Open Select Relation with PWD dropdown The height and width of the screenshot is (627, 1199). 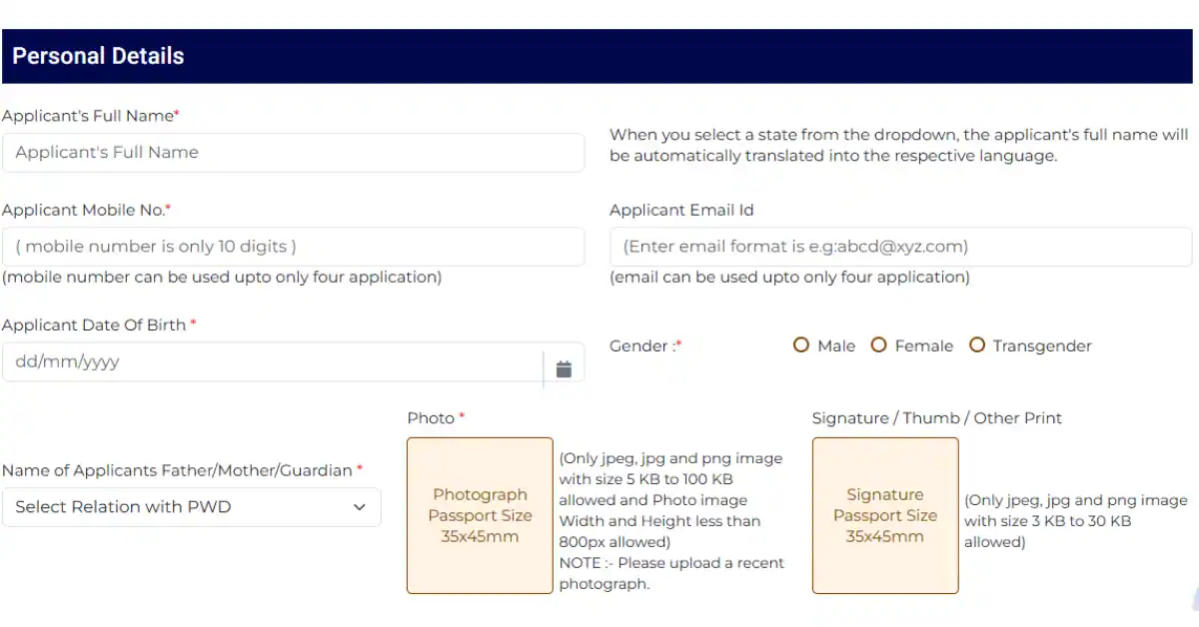point(192,506)
